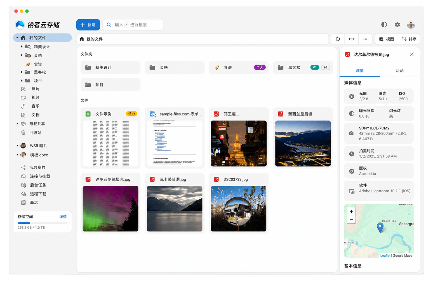Click the cloud logo of 锈者云存储
This screenshot has height=284, width=433.
20,25
